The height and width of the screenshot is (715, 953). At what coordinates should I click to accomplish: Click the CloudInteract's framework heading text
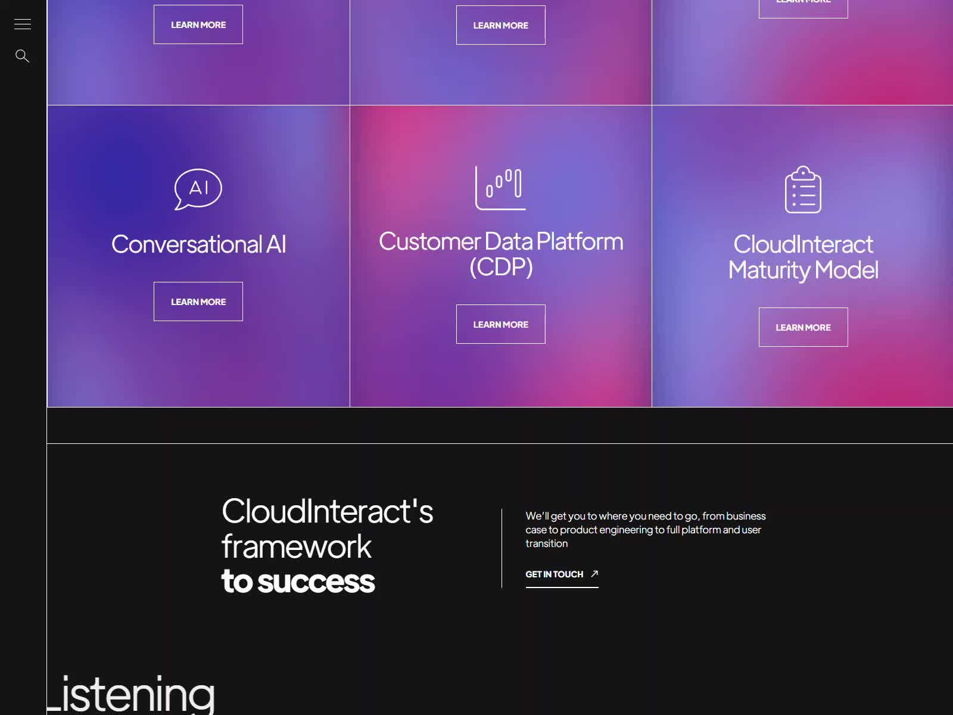[326, 529]
